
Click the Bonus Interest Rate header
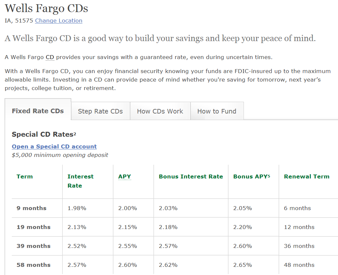(x=191, y=177)
